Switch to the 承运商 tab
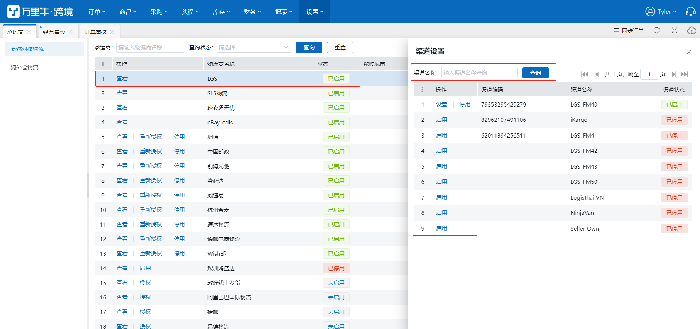700x329 pixels. tap(15, 32)
